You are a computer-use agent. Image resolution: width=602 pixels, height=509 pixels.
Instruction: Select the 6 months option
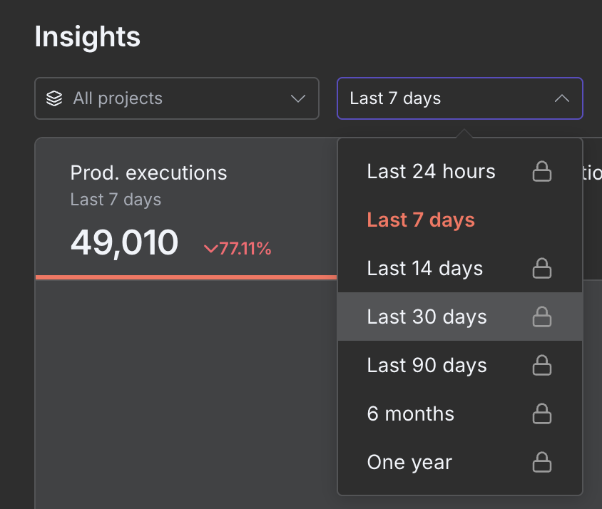[x=411, y=413]
